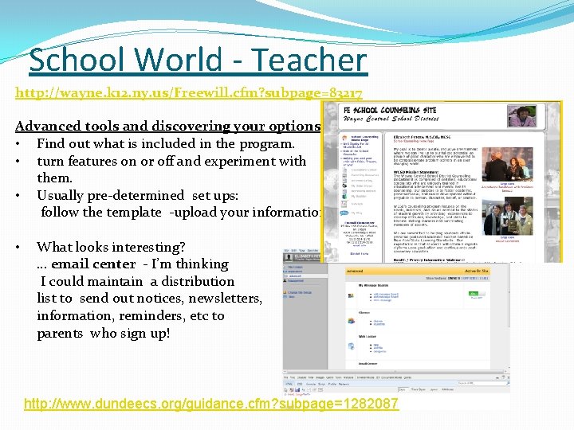Click the Web Locker section icon

(351, 346)
